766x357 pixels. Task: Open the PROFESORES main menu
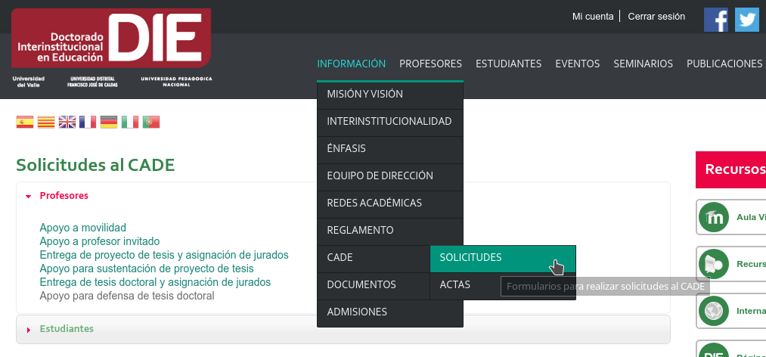[430, 64]
